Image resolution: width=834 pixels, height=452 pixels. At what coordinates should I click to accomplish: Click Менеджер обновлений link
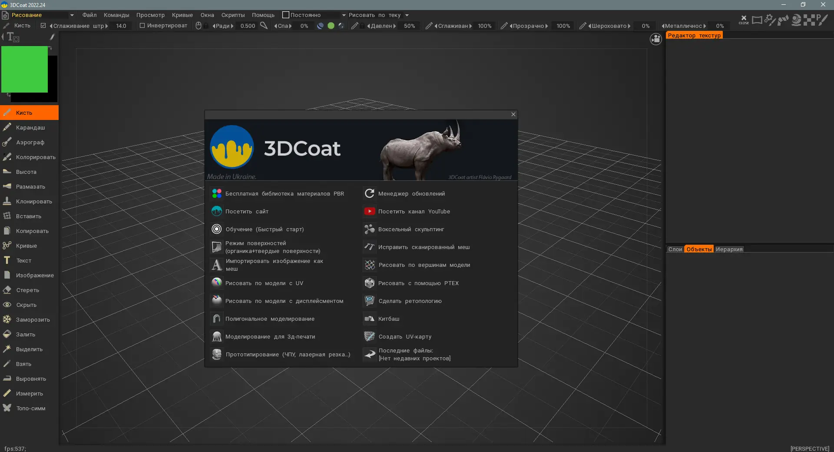coord(411,194)
